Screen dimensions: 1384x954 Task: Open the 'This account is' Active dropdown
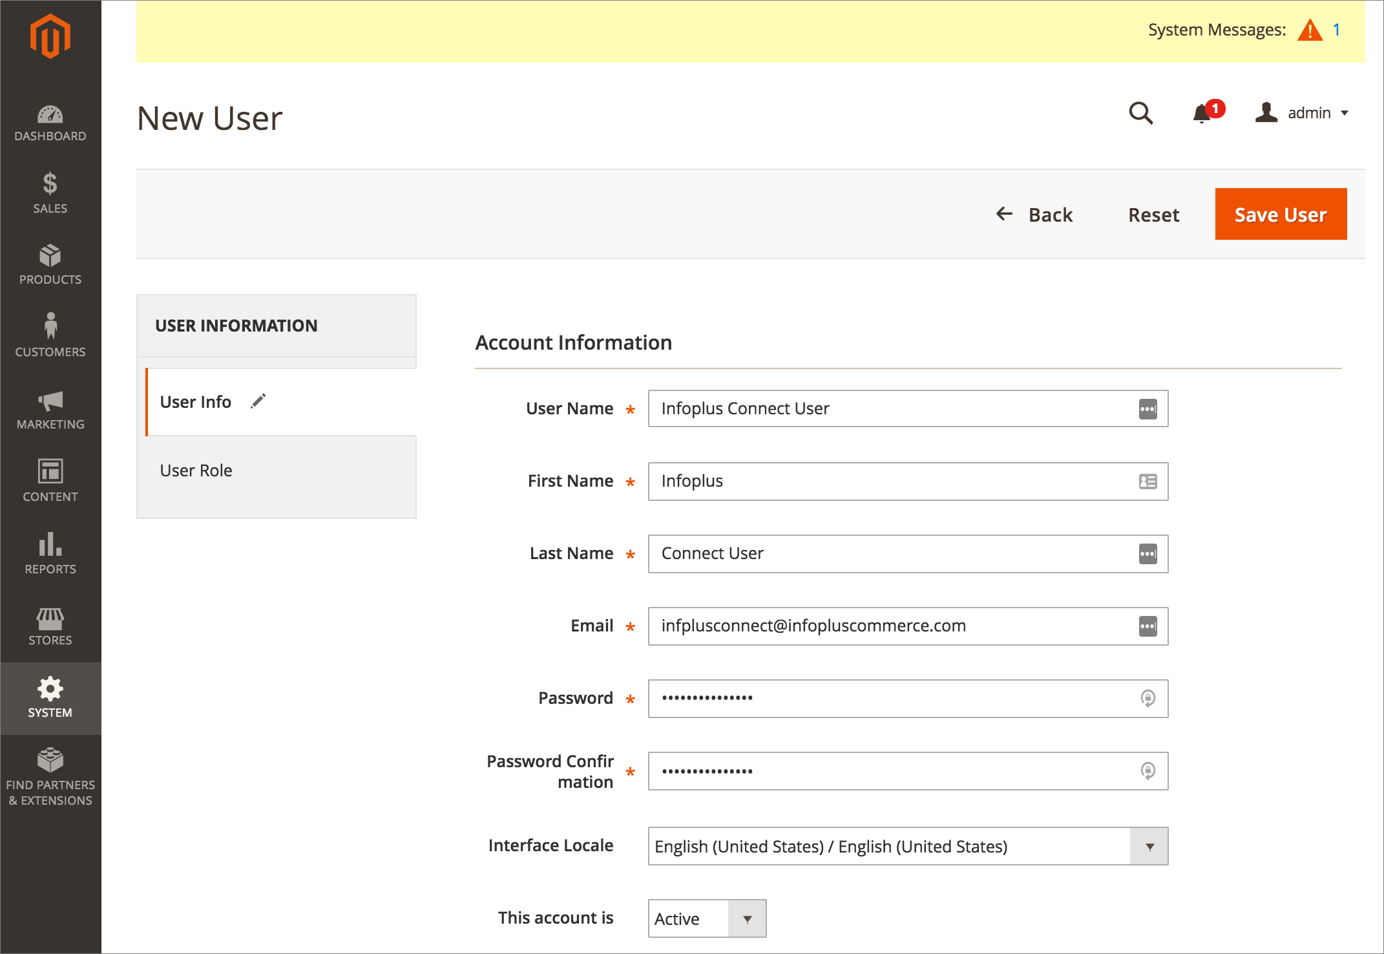[747, 918]
